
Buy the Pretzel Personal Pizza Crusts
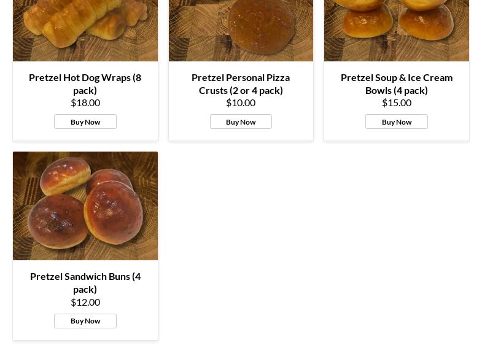tap(241, 122)
